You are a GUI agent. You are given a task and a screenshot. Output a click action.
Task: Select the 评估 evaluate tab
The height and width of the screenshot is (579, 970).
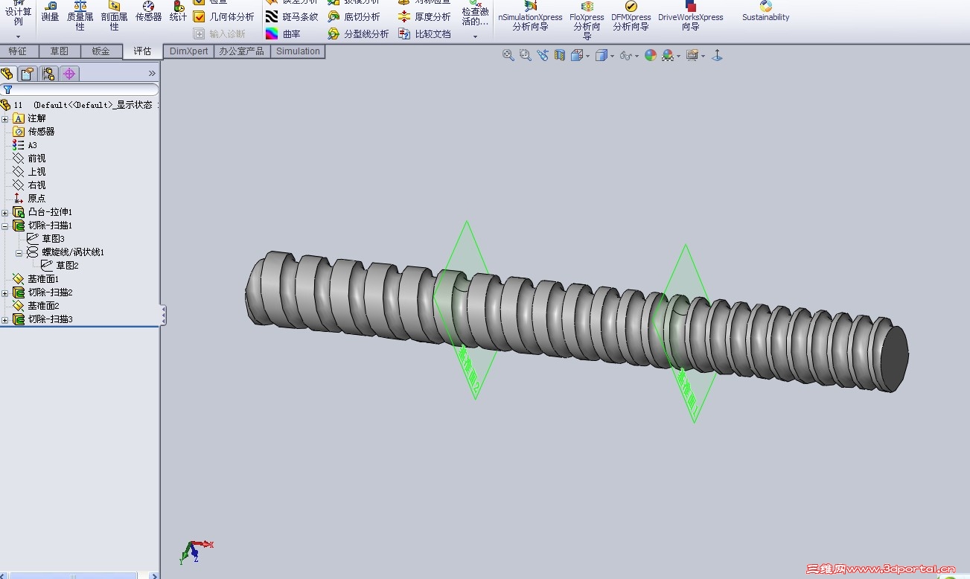(x=142, y=51)
